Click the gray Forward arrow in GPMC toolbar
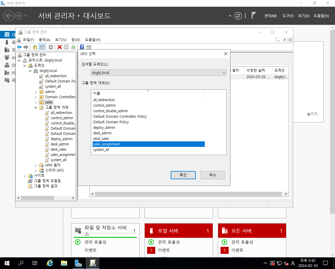Screen dimensions: 335x269 (26, 47)
